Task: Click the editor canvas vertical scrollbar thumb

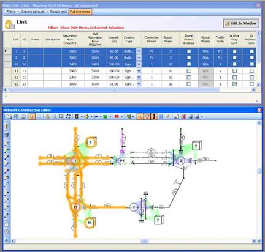Action: [259, 171]
